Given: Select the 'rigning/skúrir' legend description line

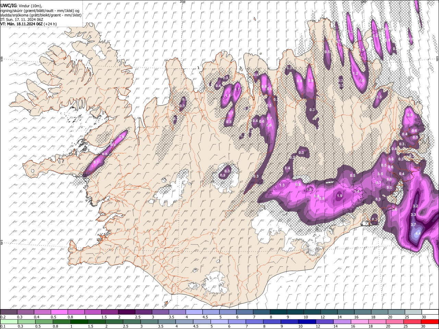Looking at the screenshot, I should click(x=40, y=11).
